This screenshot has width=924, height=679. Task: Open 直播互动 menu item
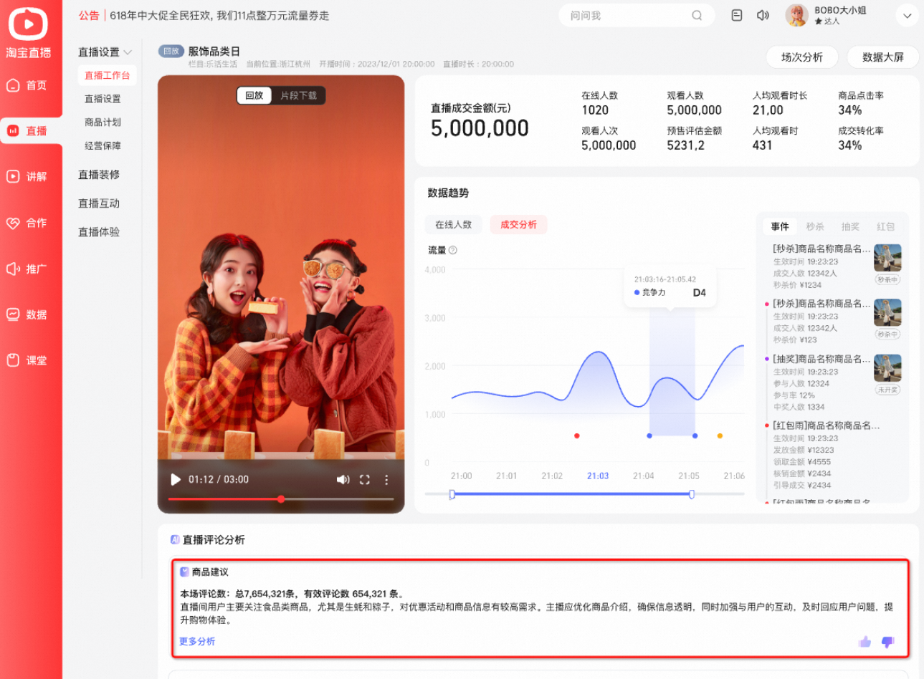click(x=99, y=203)
